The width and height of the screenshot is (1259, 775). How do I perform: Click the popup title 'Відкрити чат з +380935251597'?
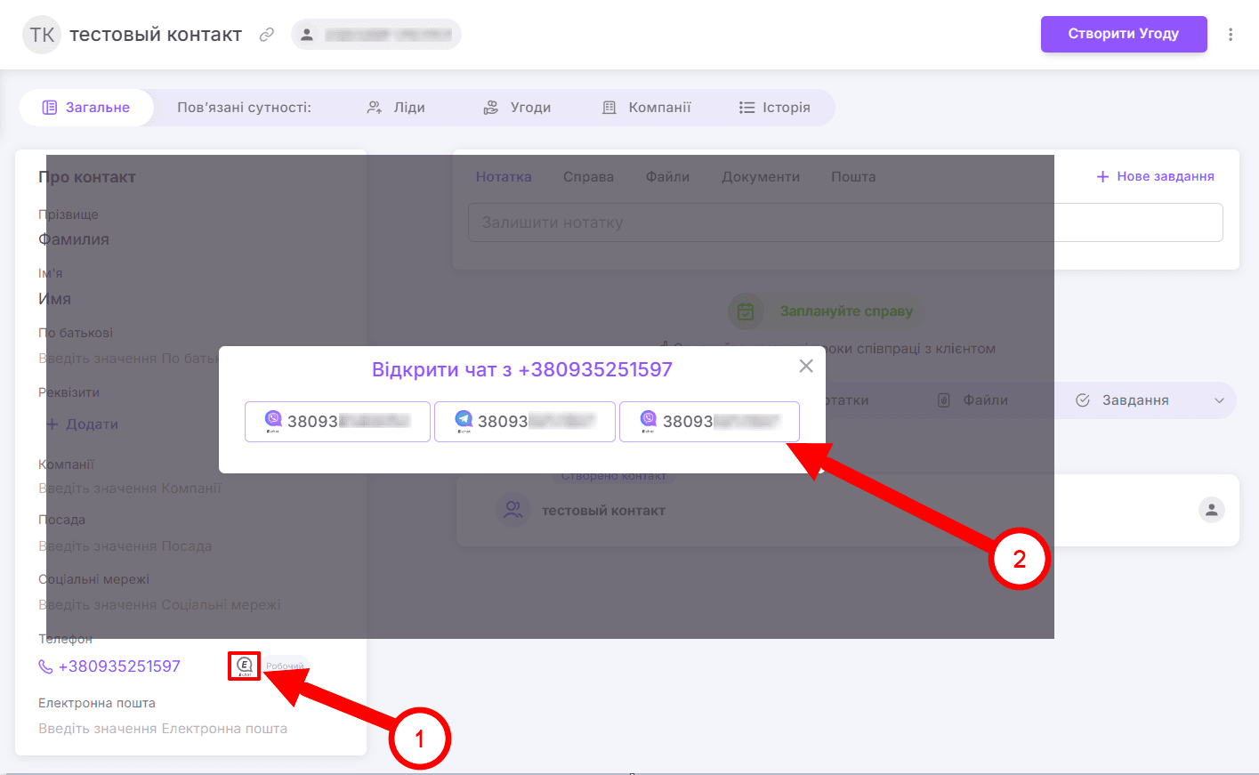point(522,370)
